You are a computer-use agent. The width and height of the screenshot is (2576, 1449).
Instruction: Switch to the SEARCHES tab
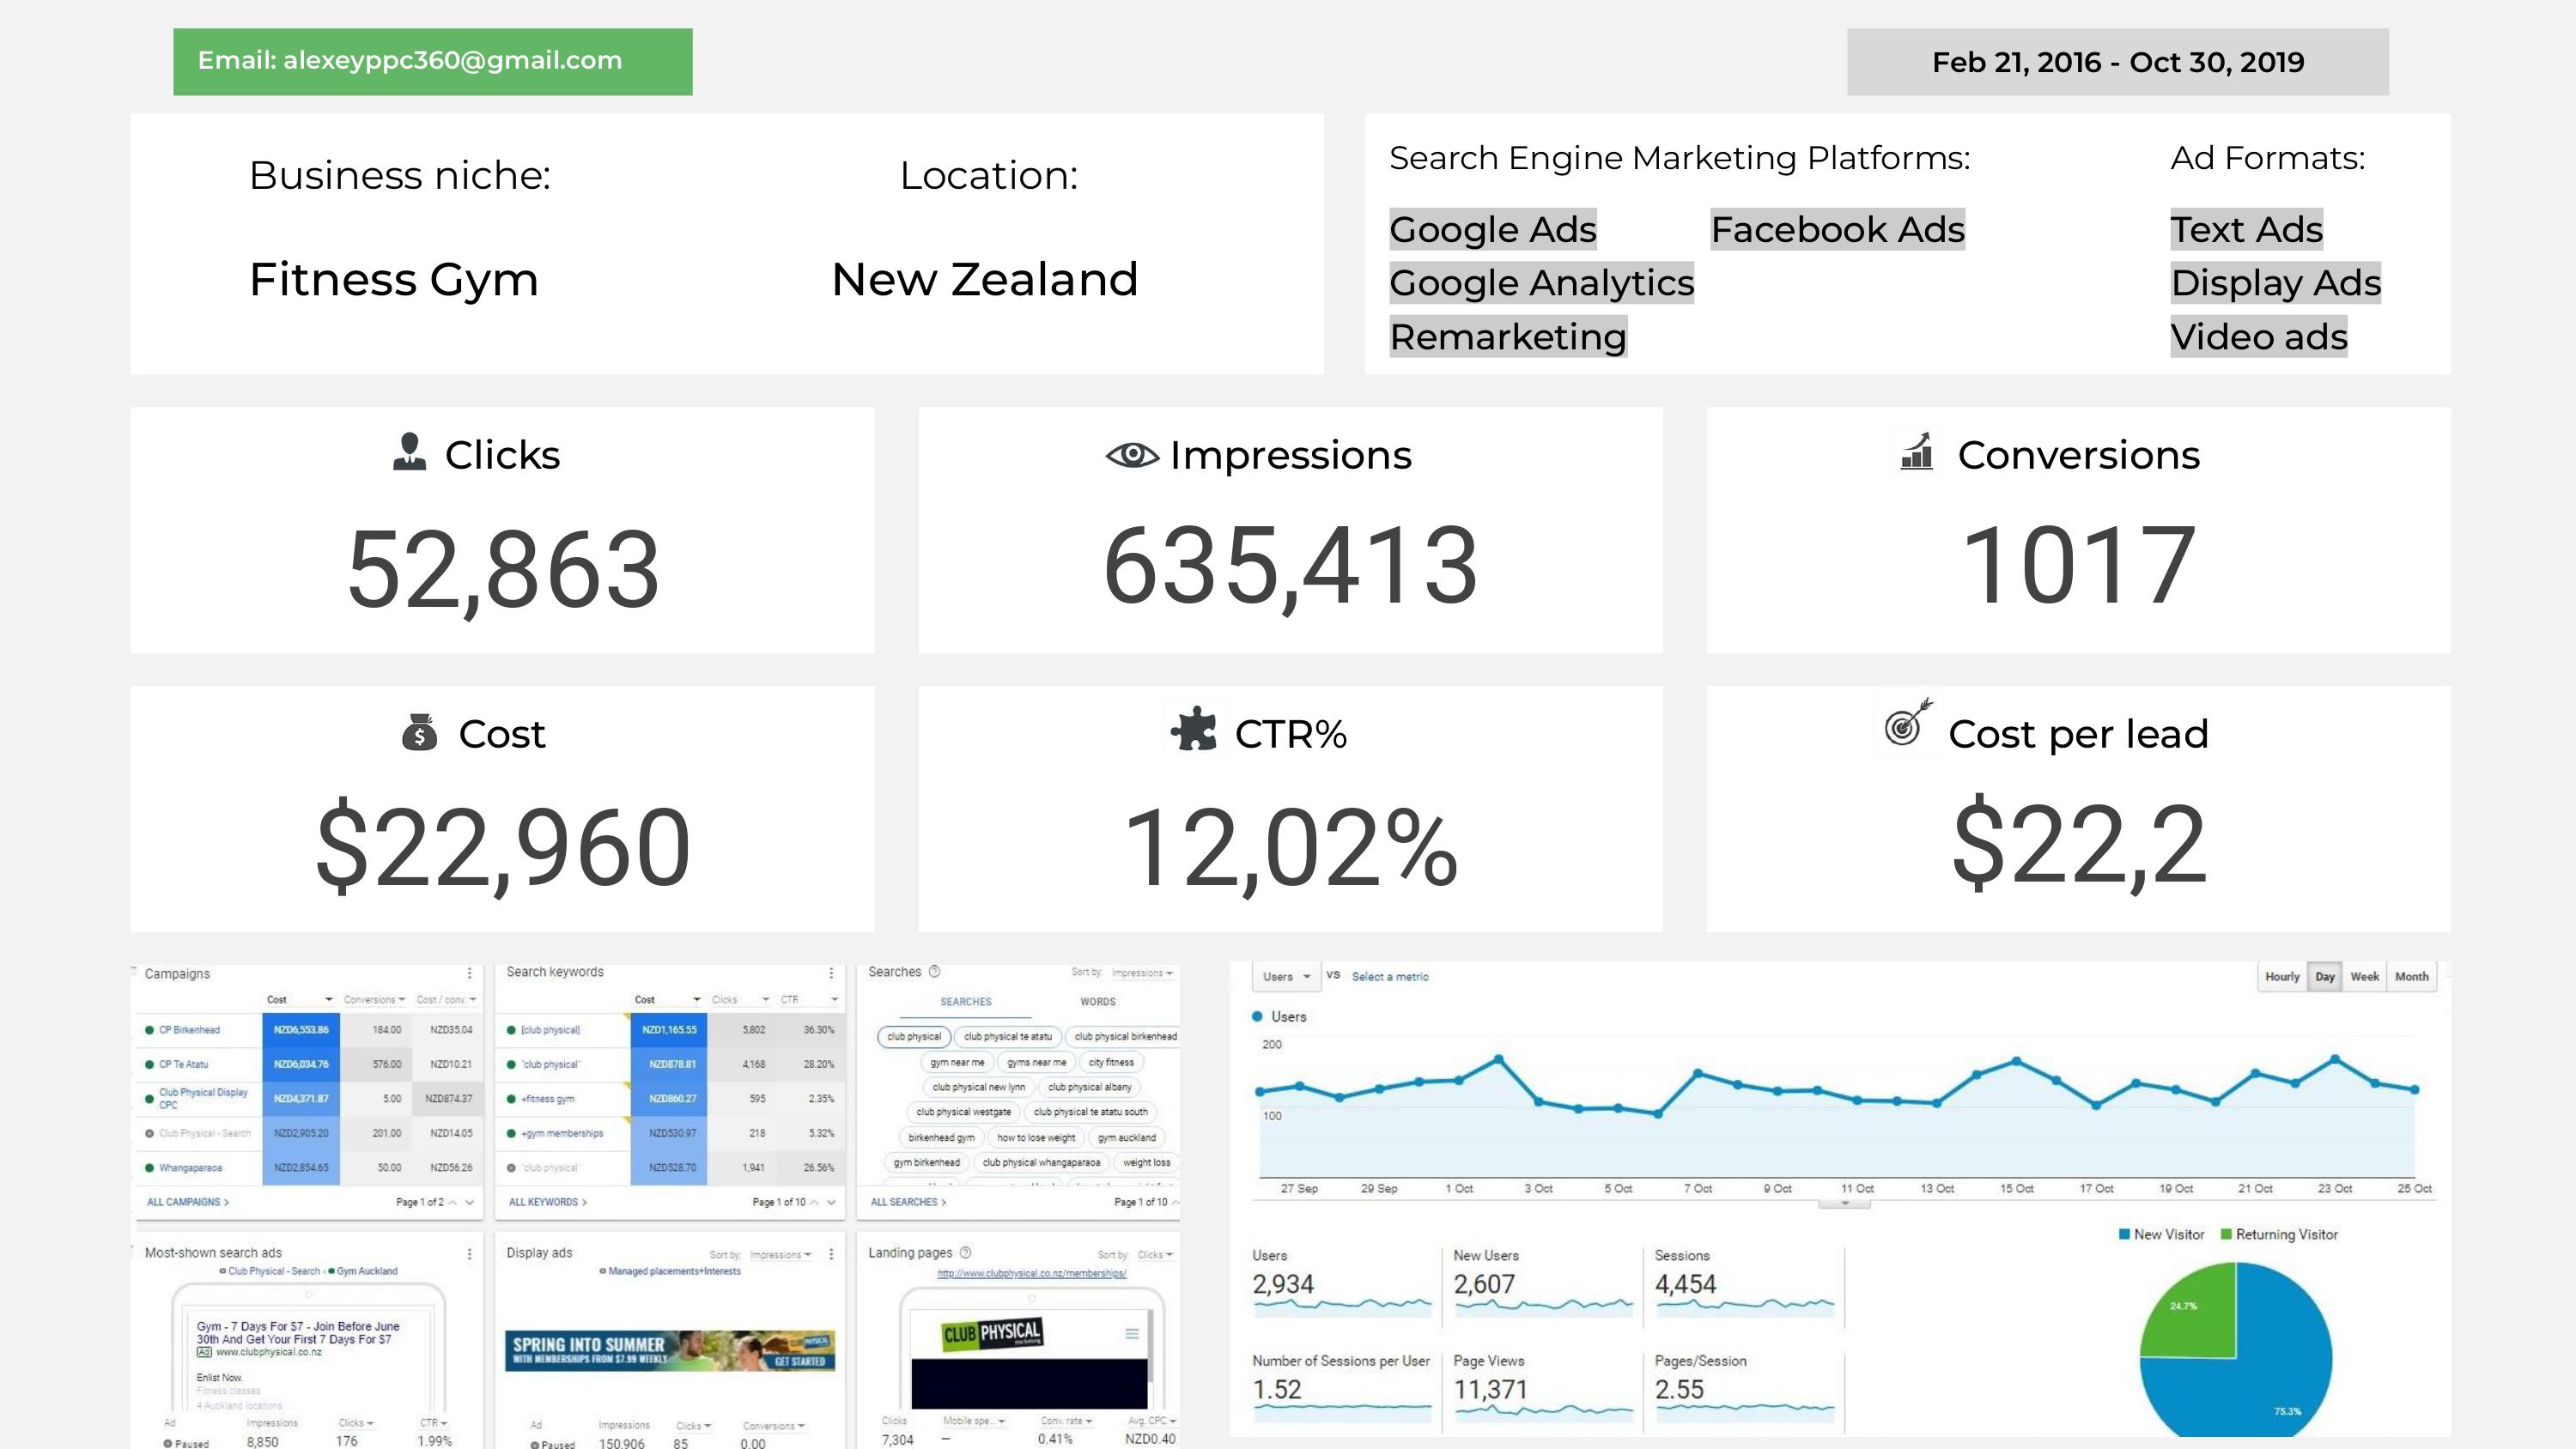[965, 1001]
